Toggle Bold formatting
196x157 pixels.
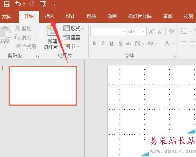(94, 43)
